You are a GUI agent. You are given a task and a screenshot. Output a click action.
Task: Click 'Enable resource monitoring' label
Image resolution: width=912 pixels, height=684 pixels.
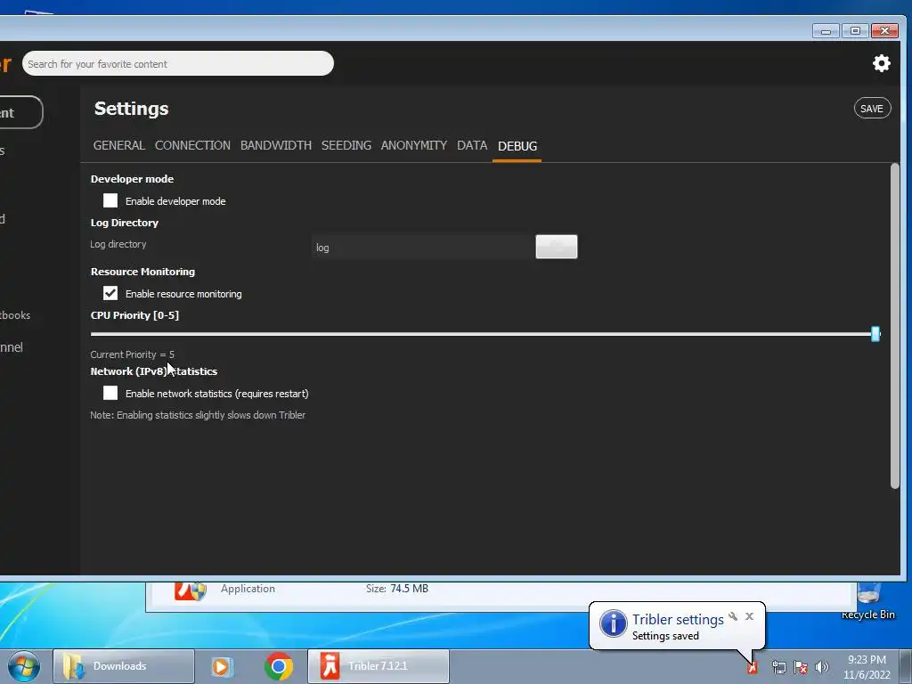tap(183, 294)
